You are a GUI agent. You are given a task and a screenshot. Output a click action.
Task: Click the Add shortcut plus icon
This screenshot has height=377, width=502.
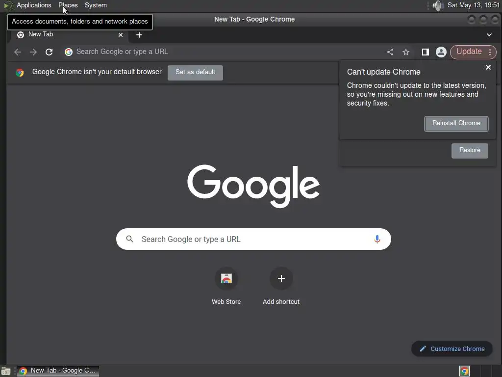[281, 278]
